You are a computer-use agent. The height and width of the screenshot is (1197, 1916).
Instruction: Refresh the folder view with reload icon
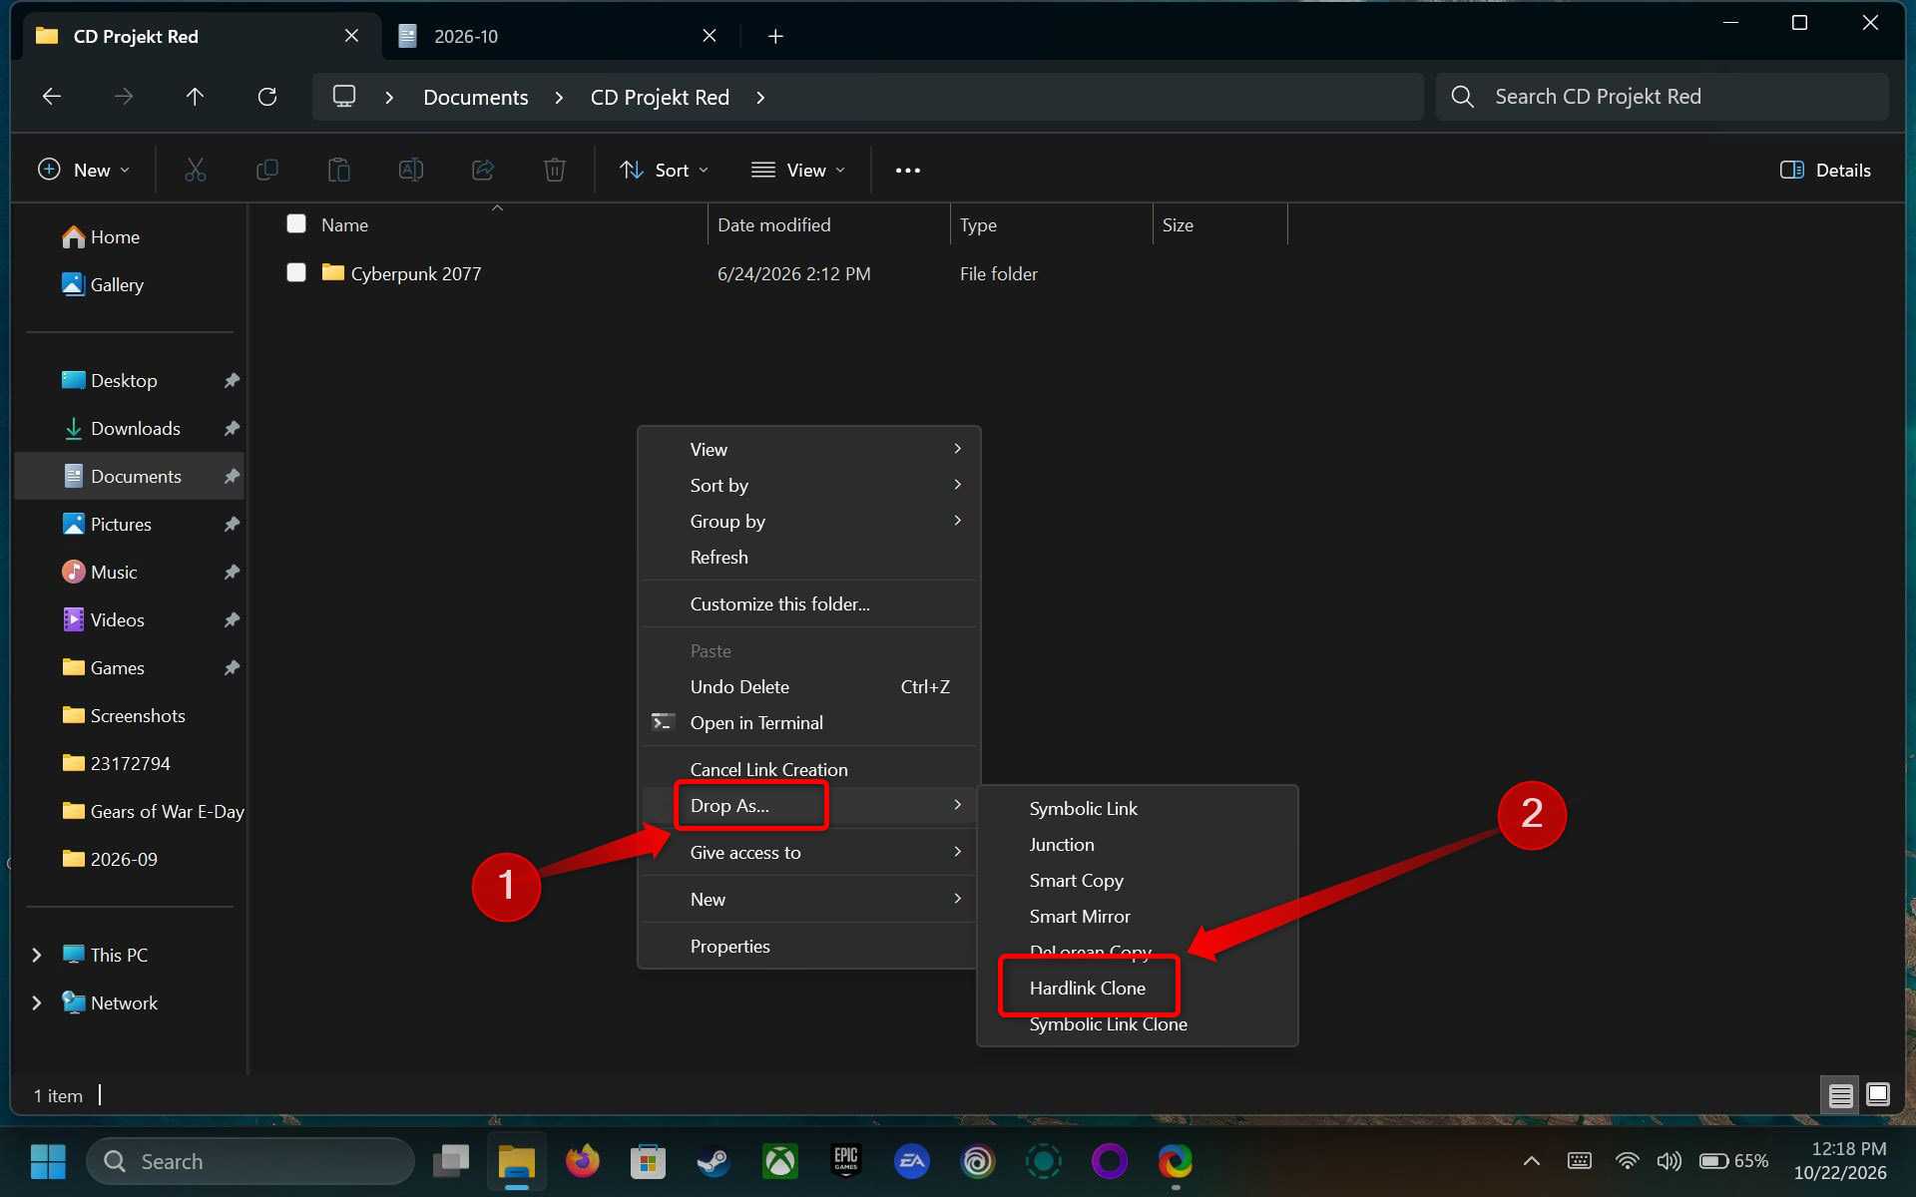(x=266, y=97)
